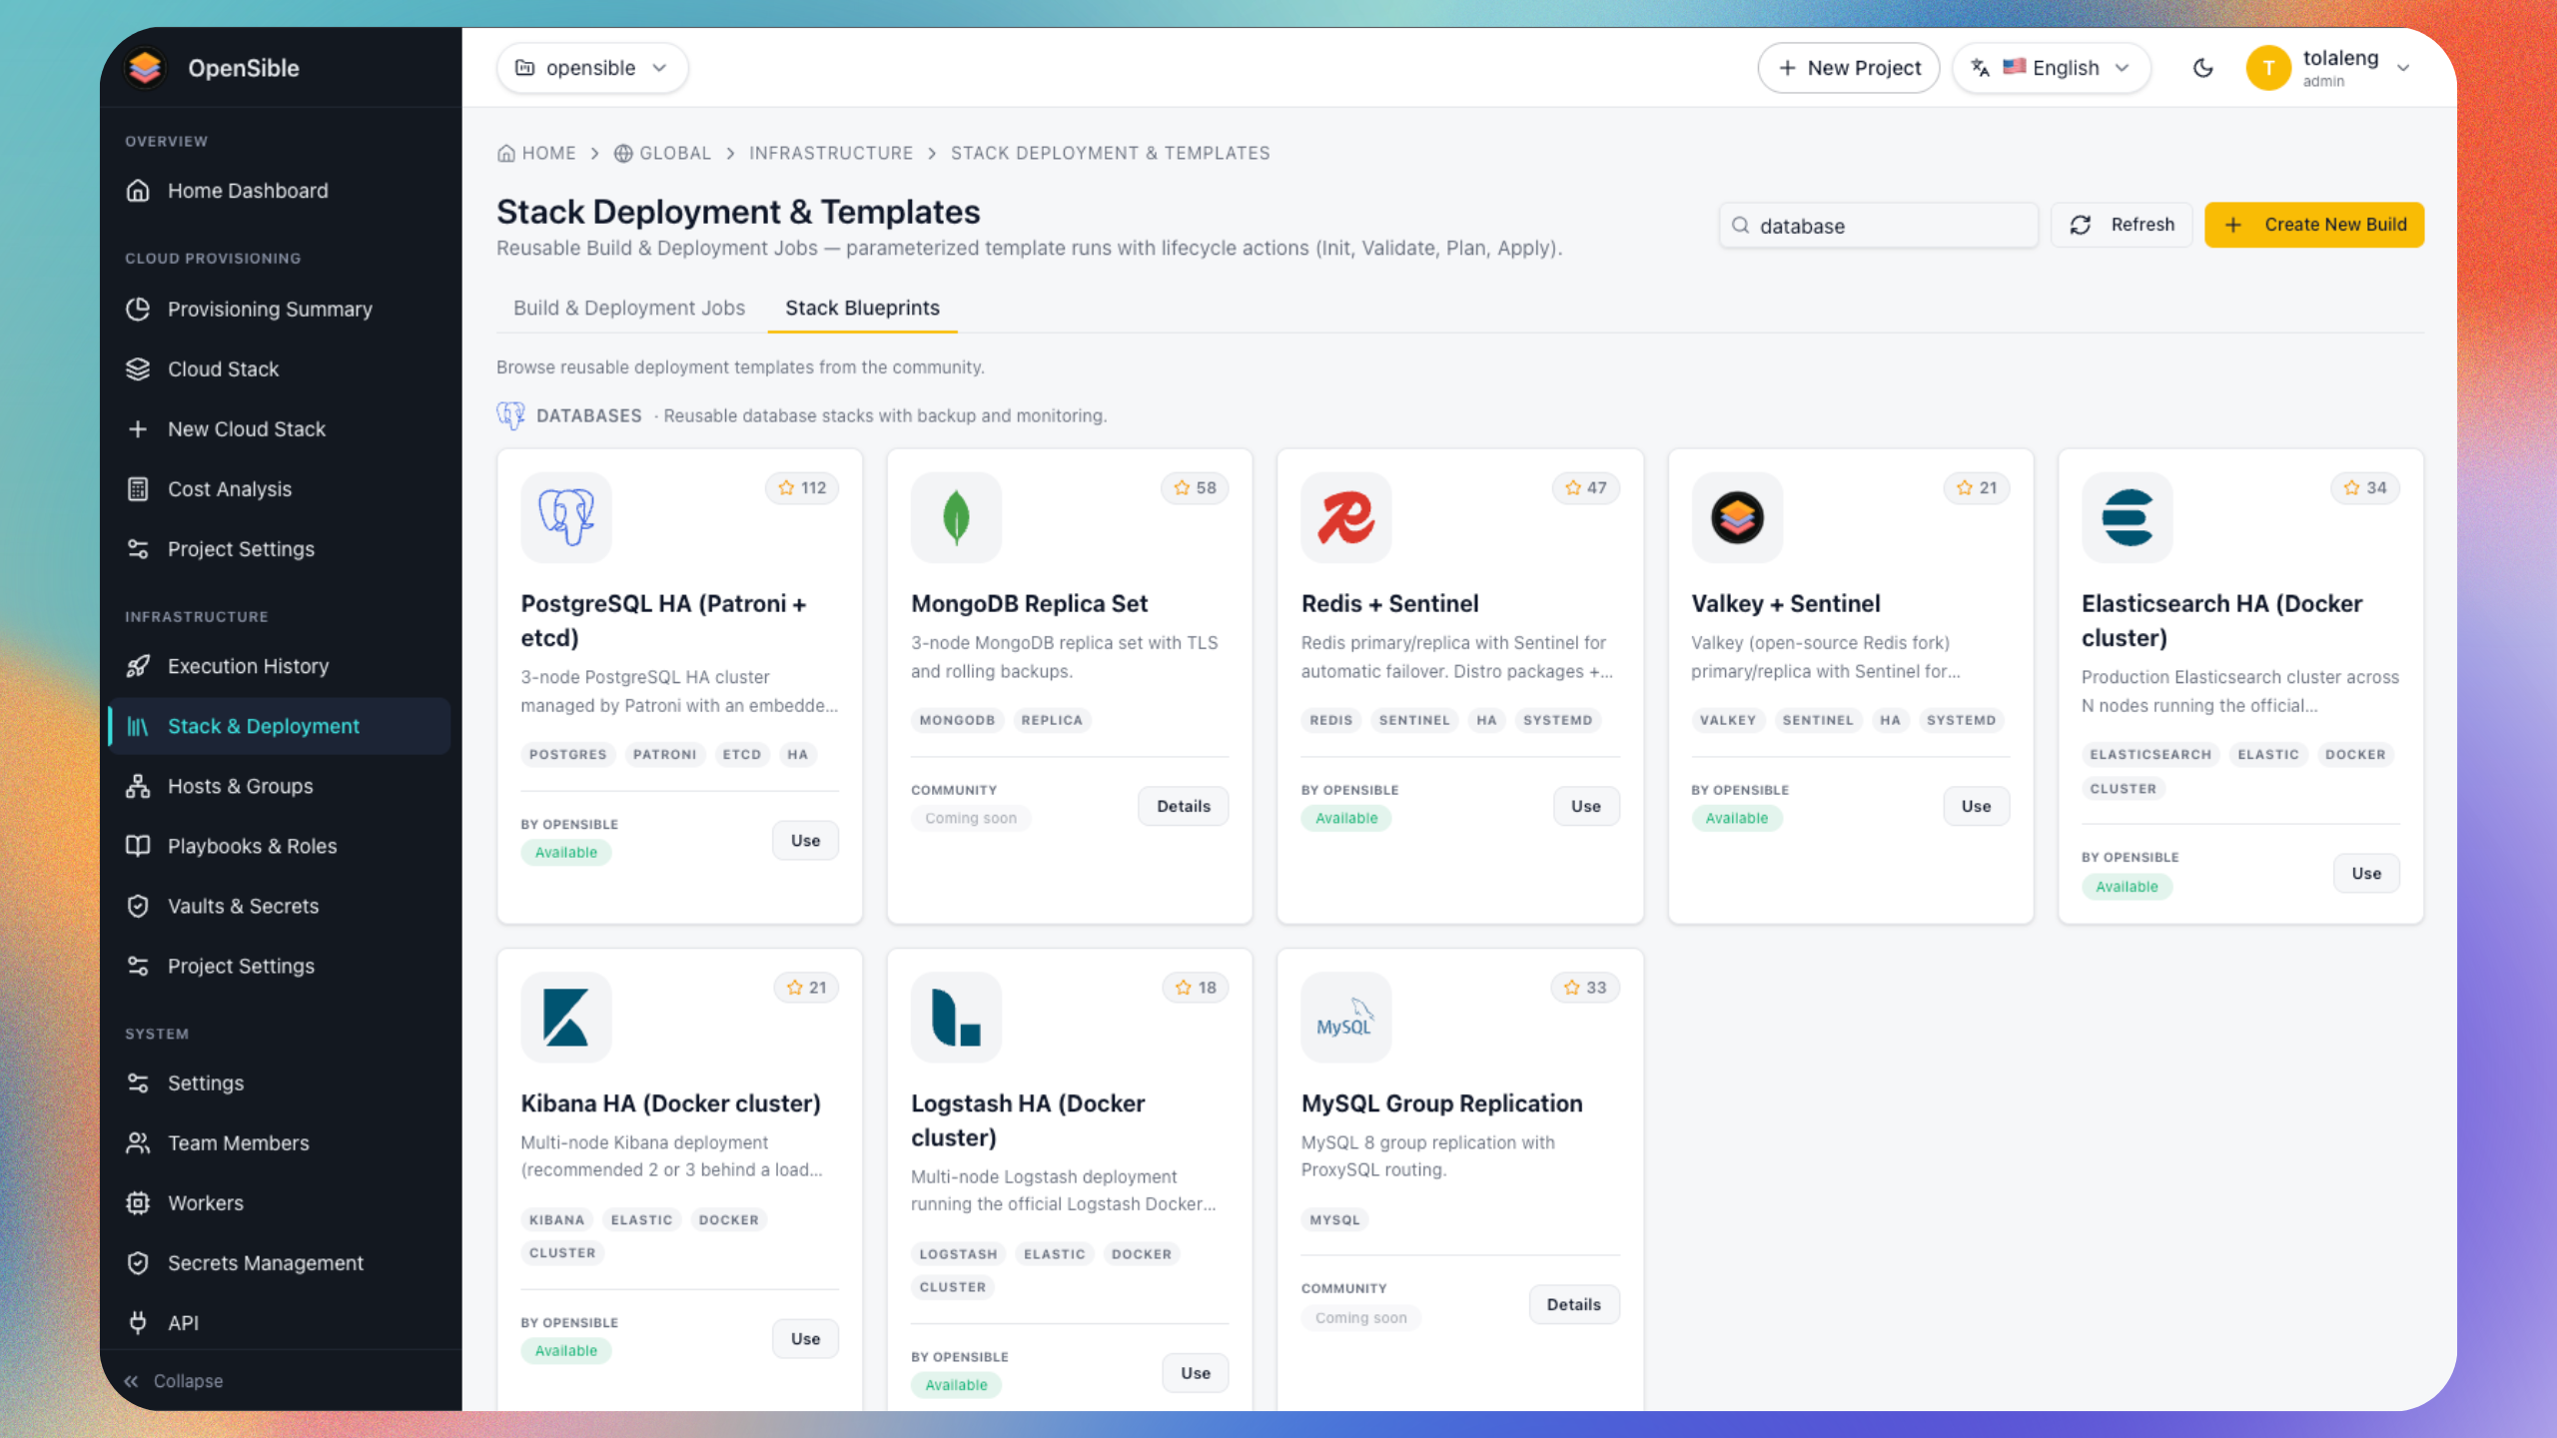Click the Refresh button

tap(2122, 225)
